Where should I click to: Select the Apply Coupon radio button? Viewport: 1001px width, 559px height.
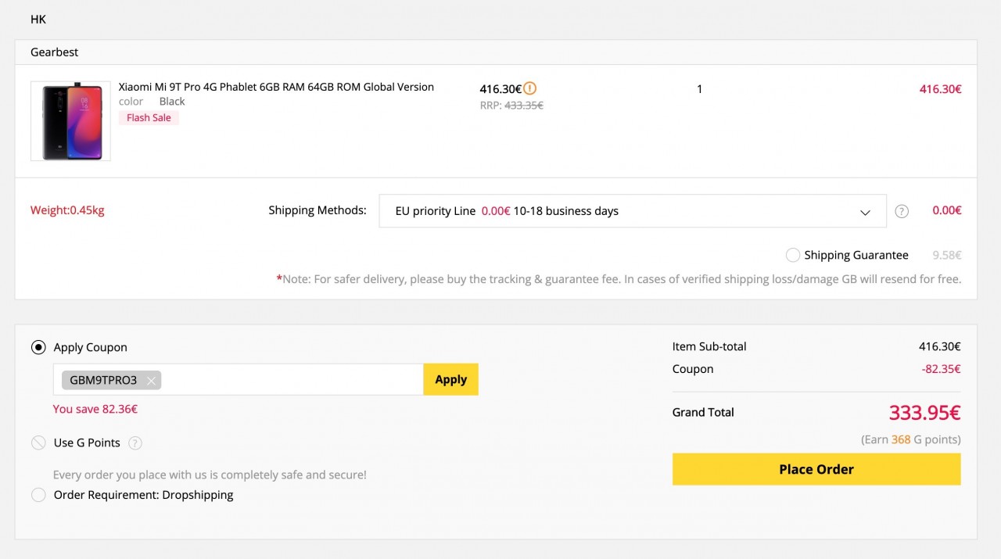(38, 347)
